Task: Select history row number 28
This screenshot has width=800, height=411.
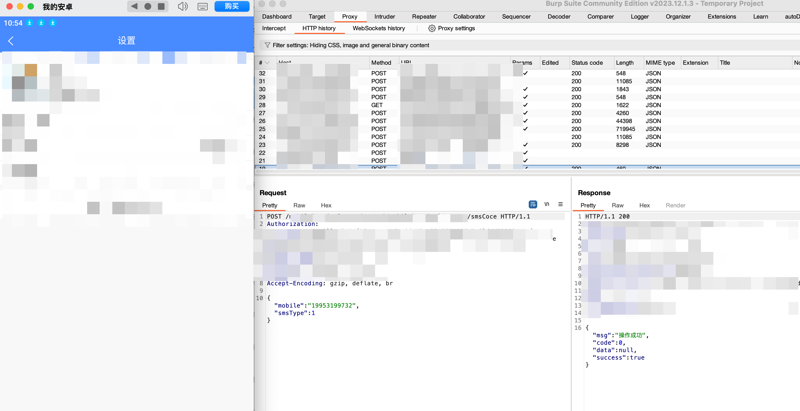Action: (262, 105)
